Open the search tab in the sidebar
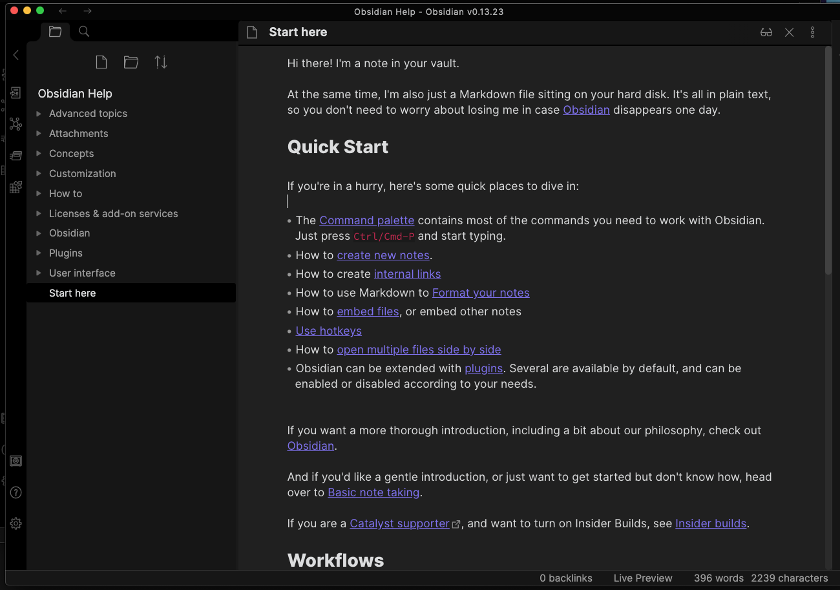Screen dimensions: 840x590 coord(84,32)
